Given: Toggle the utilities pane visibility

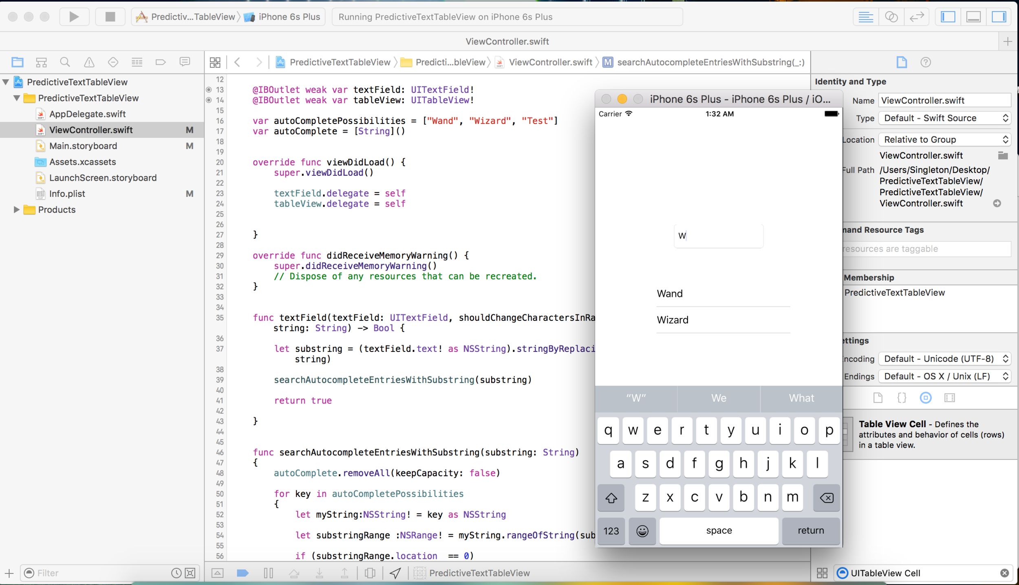Looking at the screenshot, I should click(x=999, y=17).
